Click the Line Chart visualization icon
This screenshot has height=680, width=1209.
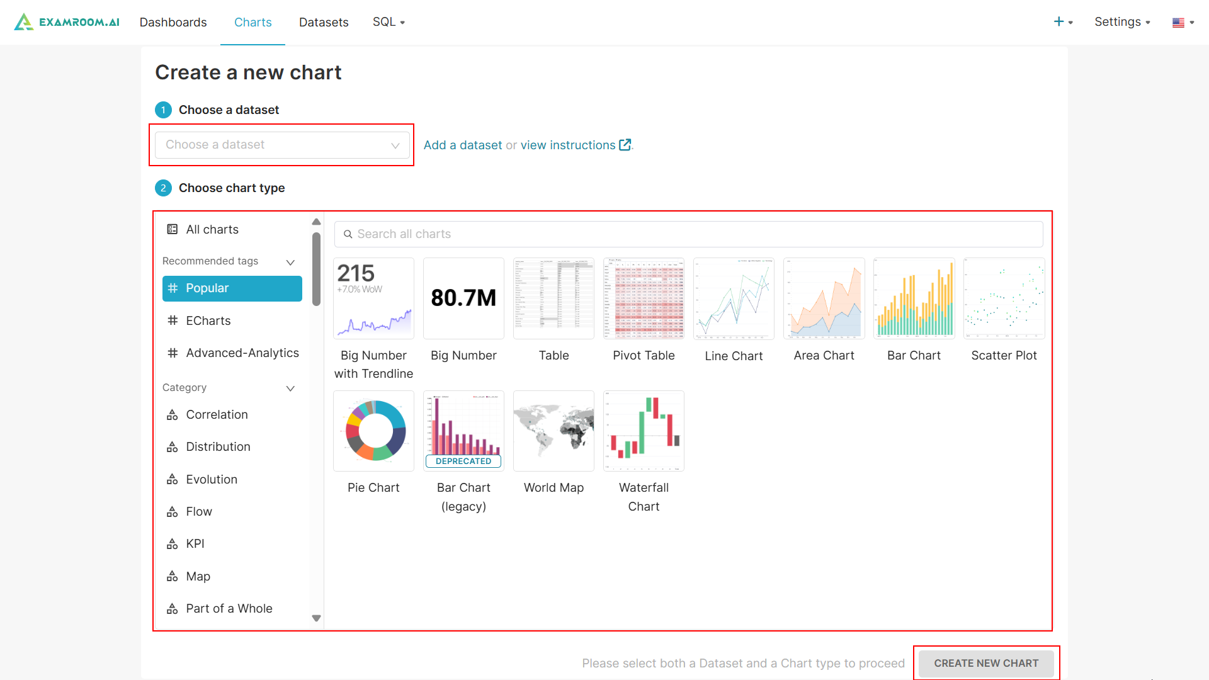[x=734, y=298]
